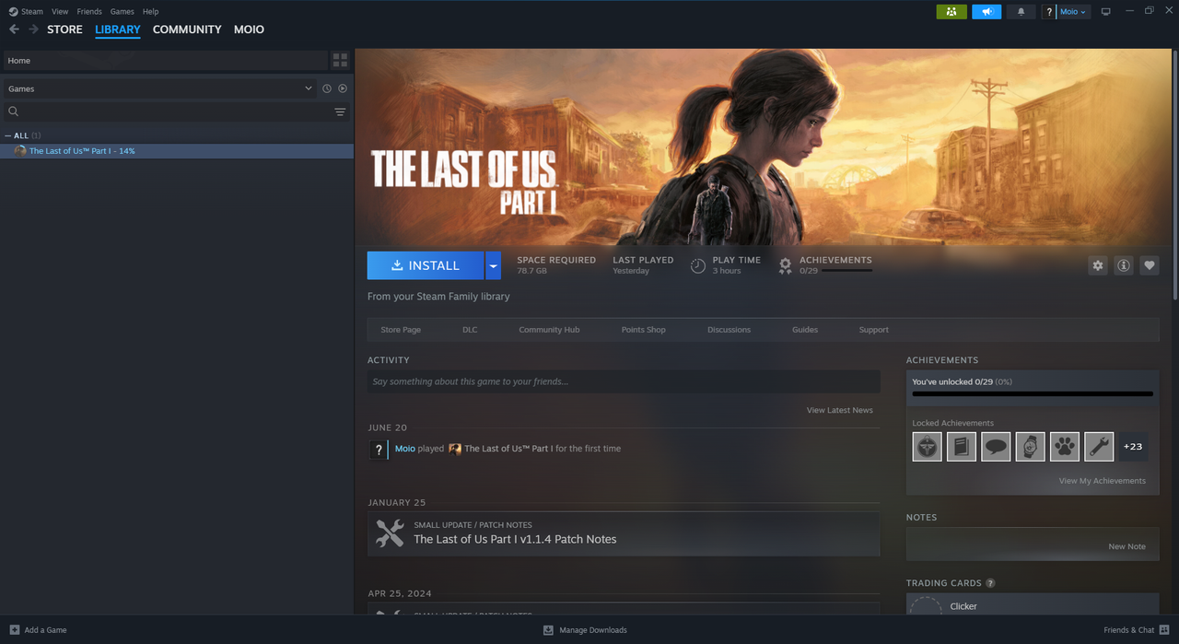
Task: Click the page vertical scrollbar
Action: tap(1175, 174)
